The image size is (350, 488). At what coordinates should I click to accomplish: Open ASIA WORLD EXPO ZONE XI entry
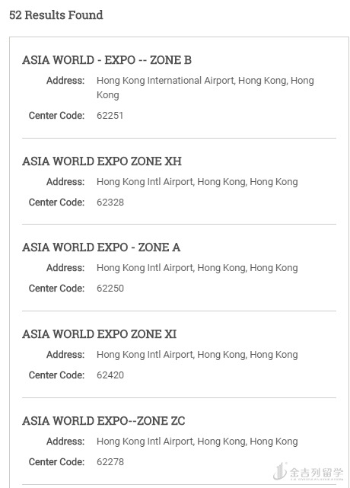(99, 334)
